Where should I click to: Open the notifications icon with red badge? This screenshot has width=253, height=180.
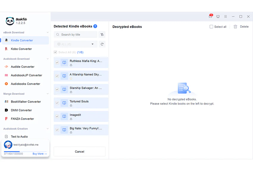[x=210, y=16]
